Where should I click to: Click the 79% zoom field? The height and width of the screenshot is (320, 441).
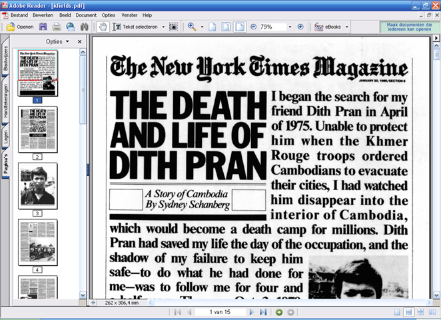click(272, 27)
